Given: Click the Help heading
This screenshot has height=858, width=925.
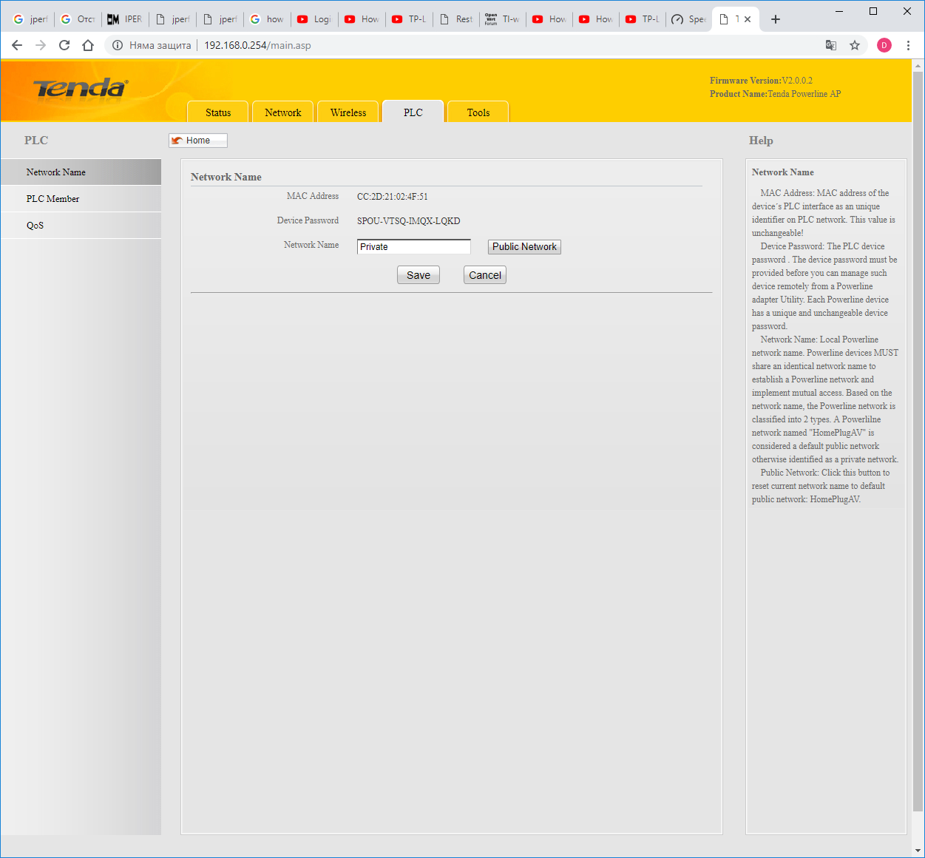Looking at the screenshot, I should tap(761, 141).
